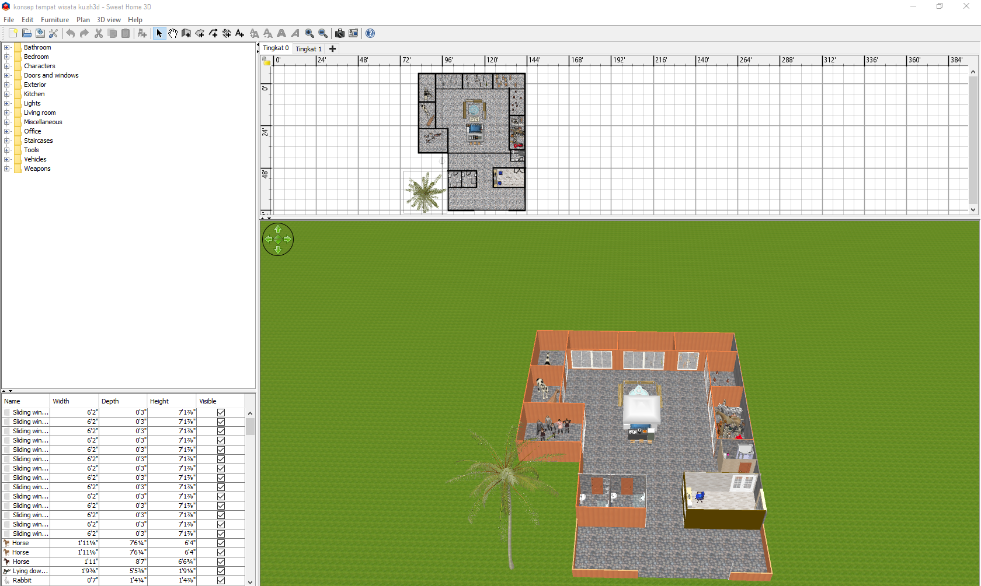Expand the Weapons folder tree node
Image resolution: width=981 pixels, height=586 pixels.
click(x=7, y=169)
